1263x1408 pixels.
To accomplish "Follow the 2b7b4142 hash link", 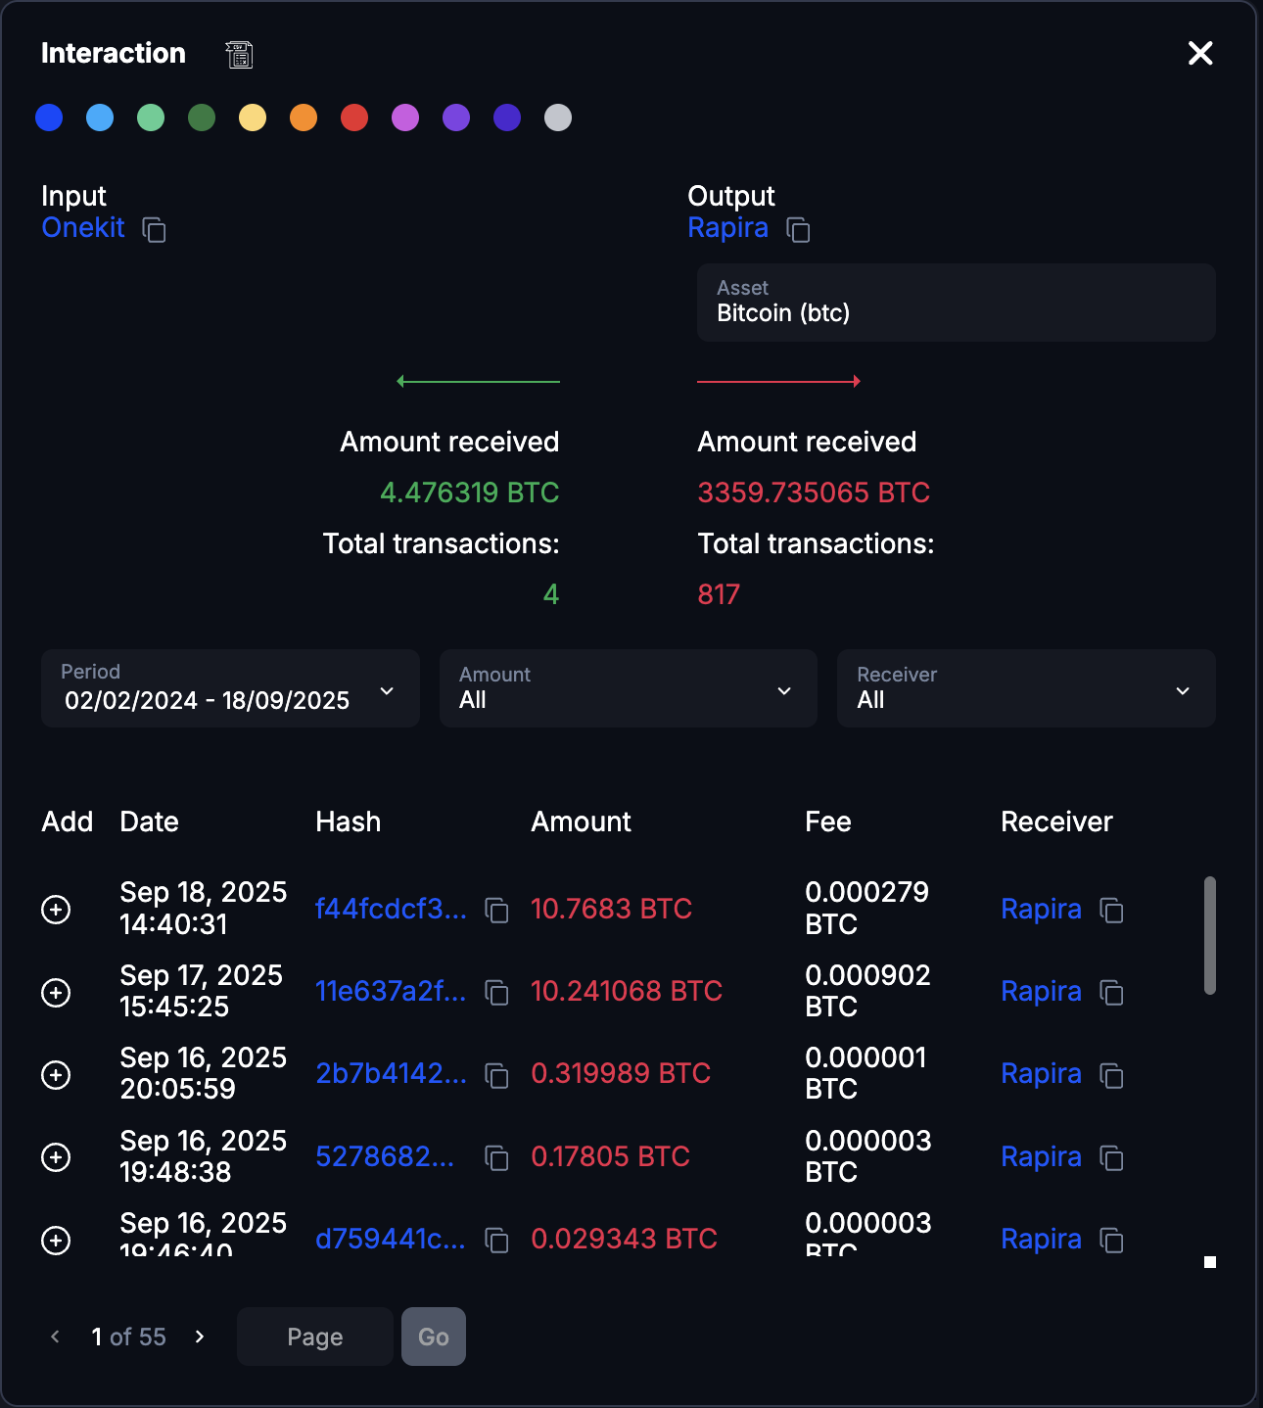I will point(391,1073).
